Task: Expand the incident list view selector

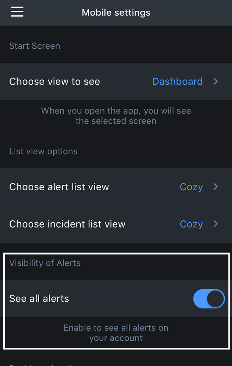Action: (216, 224)
